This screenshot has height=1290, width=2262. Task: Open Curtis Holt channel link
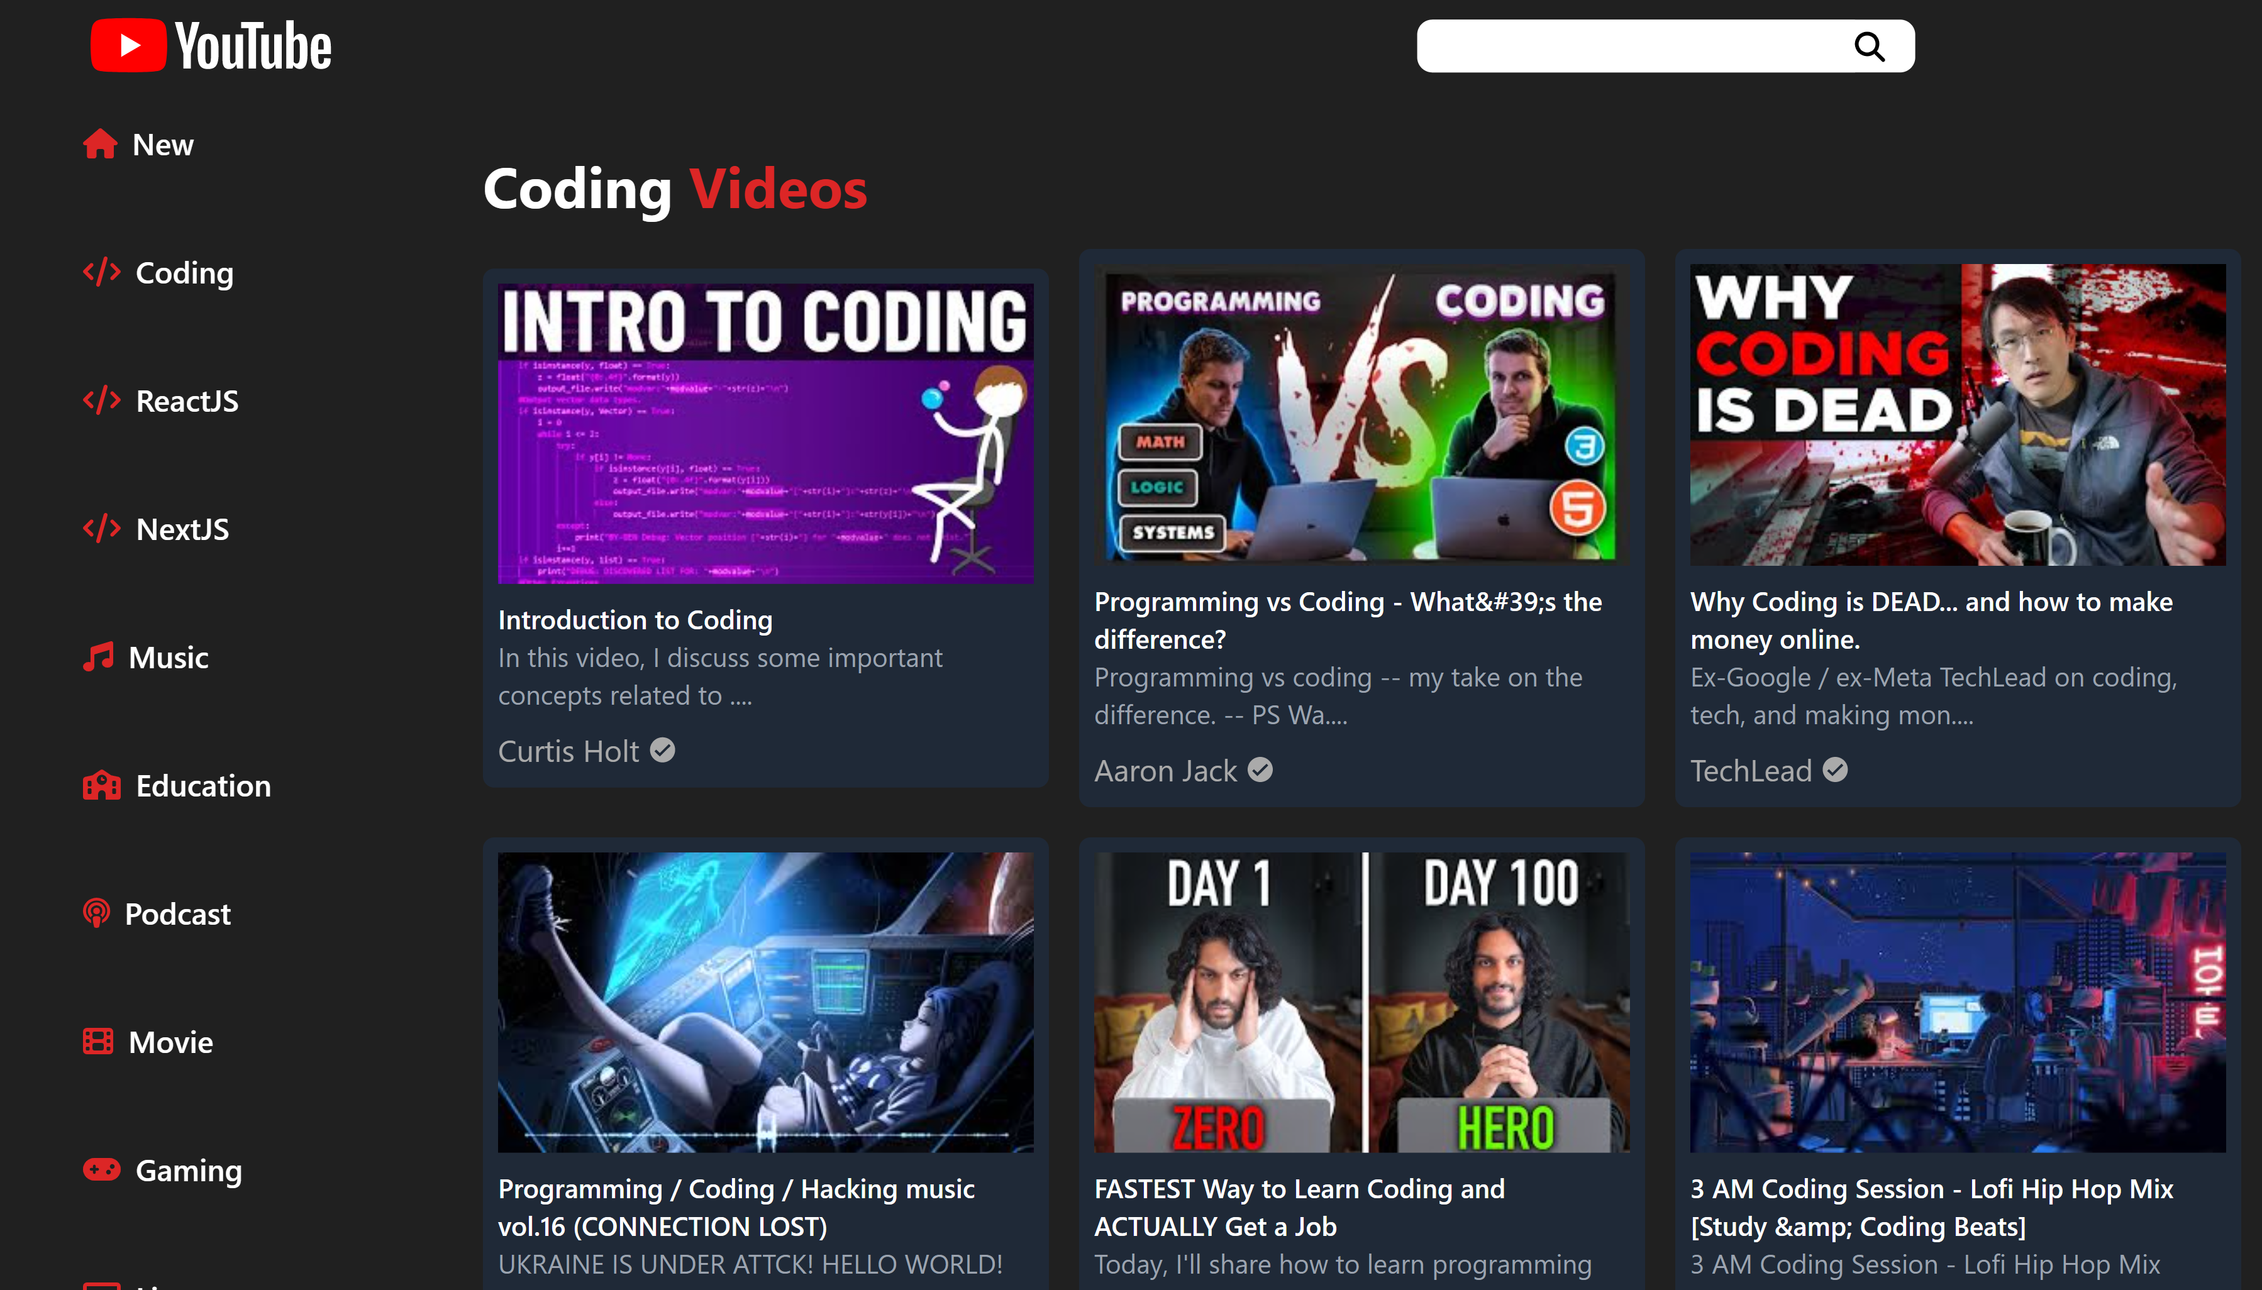(568, 751)
